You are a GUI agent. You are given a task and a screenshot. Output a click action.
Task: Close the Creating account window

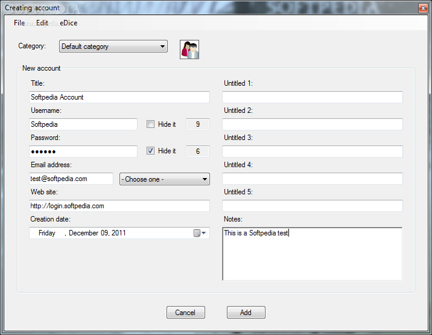click(423, 8)
